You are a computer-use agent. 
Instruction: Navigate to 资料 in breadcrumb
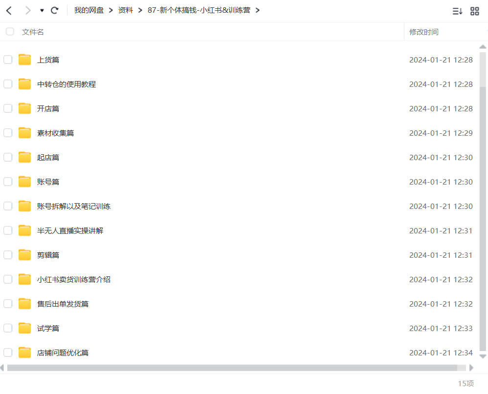pyautogui.click(x=126, y=10)
